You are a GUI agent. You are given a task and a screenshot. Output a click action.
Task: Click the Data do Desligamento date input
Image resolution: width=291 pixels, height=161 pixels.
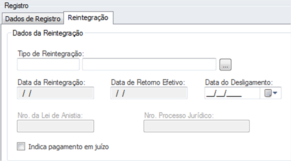pyautogui.click(x=232, y=93)
